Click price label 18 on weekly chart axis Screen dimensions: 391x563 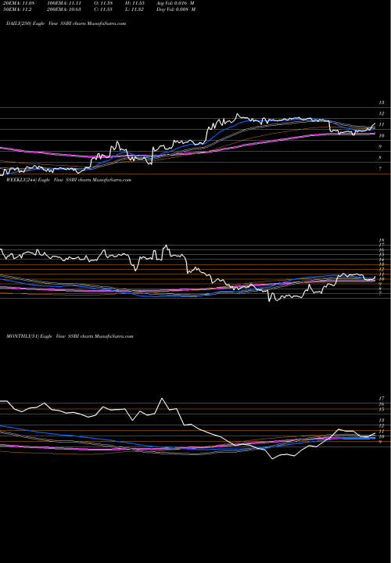coord(382,241)
